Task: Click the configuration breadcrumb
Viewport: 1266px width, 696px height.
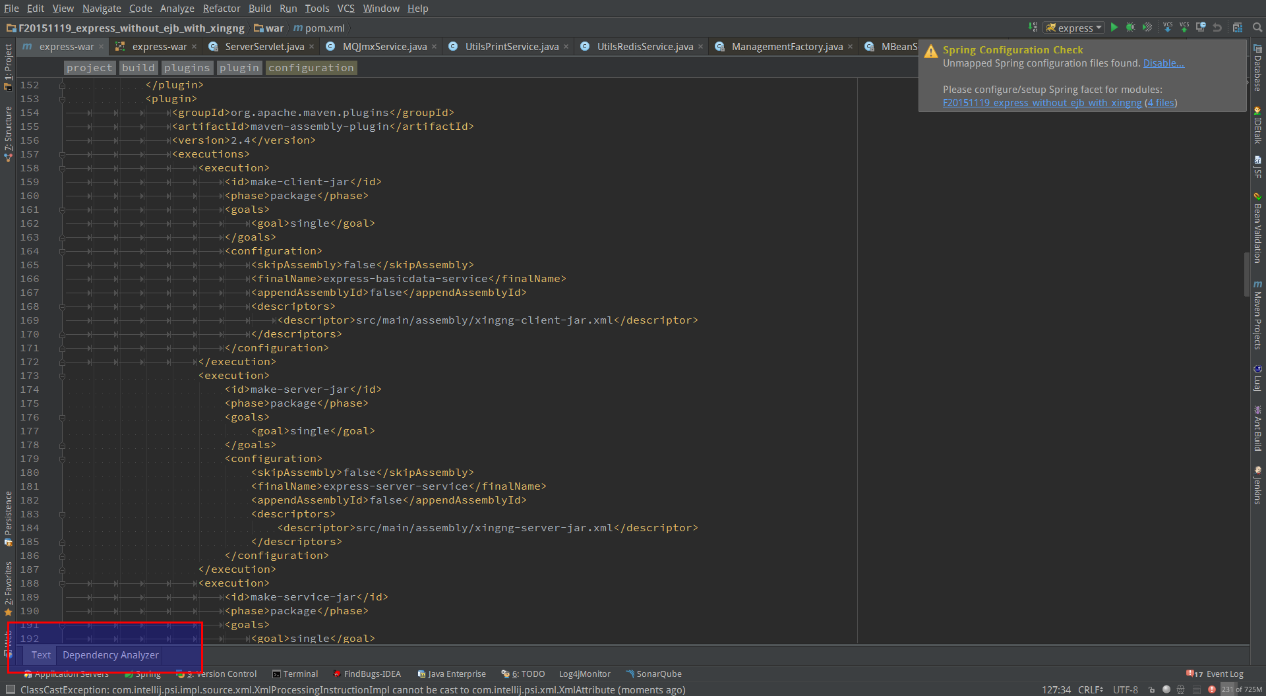Action: coord(311,67)
